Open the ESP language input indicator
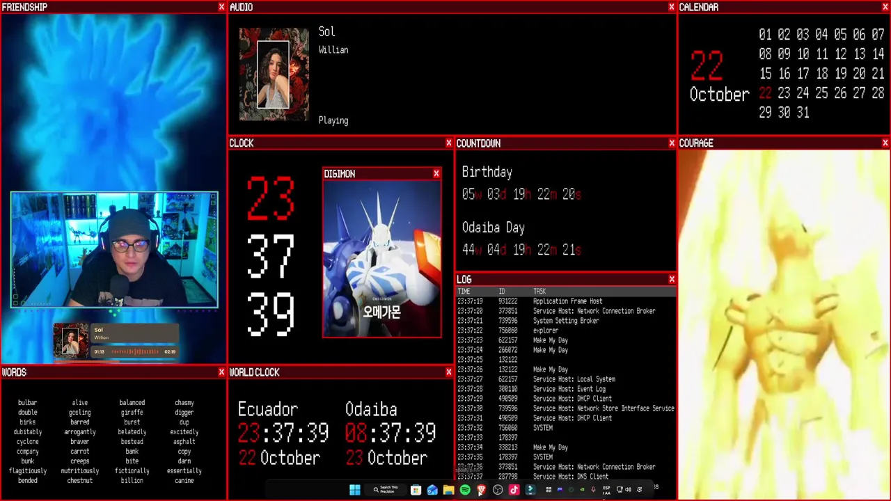The height and width of the screenshot is (501, 891). tap(606, 490)
